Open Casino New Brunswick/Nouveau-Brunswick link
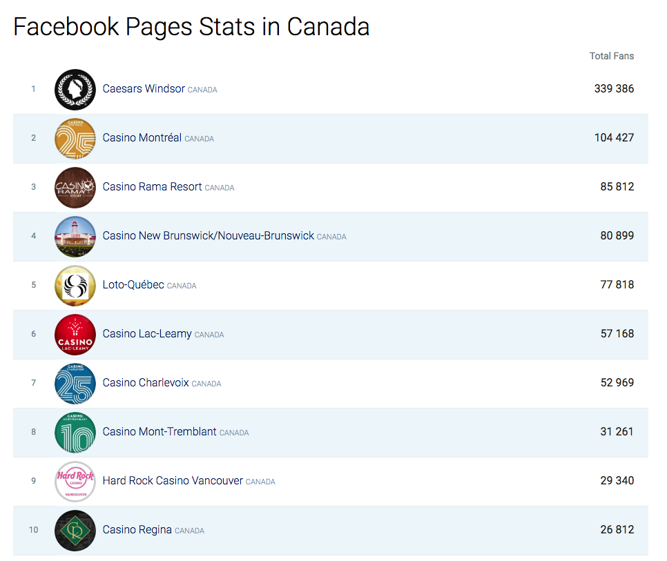 (209, 235)
